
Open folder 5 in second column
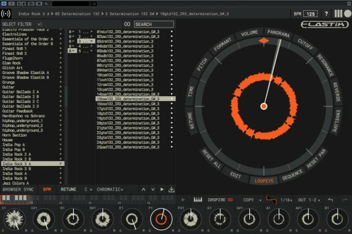pyautogui.click(x=85, y=51)
